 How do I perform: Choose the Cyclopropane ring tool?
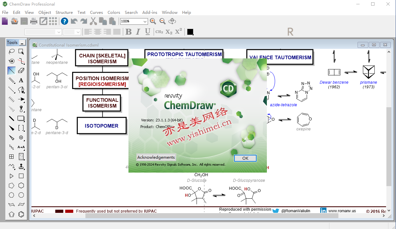[12, 176]
